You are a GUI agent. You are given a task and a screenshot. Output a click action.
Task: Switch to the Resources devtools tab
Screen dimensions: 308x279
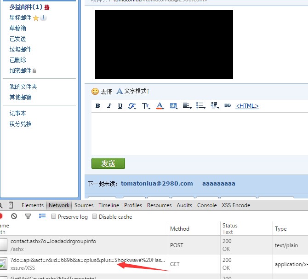point(160,205)
